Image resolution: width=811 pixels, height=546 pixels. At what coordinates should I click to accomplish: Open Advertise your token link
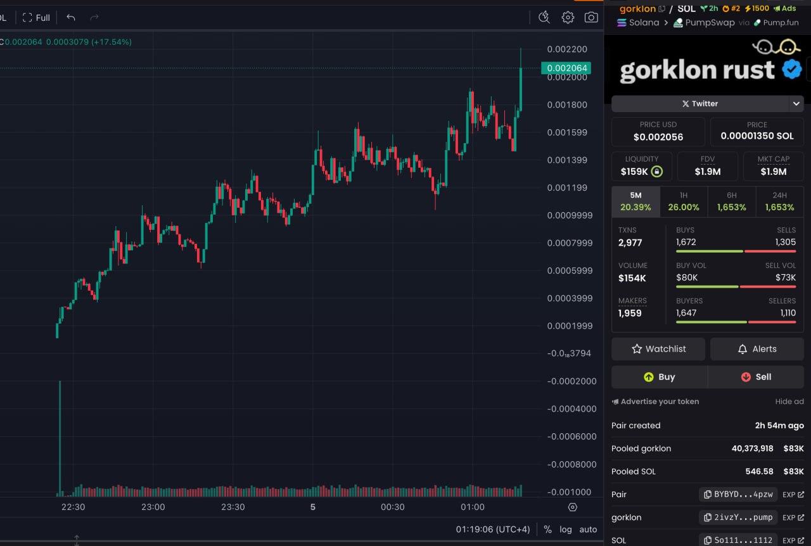tap(655, 402)
